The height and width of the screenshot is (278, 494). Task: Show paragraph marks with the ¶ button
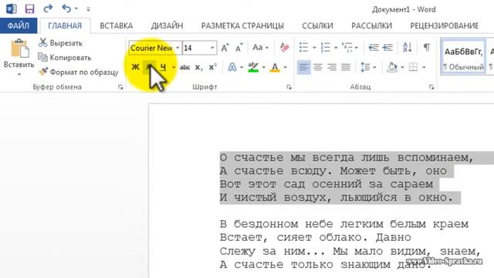point(427,48)
